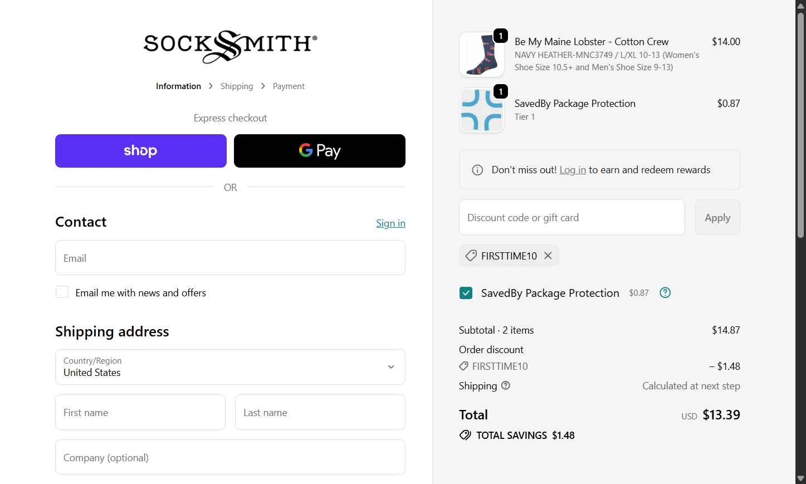Open the Country/Region dropdown
806x484 pixels.
(x=230, y=367)
